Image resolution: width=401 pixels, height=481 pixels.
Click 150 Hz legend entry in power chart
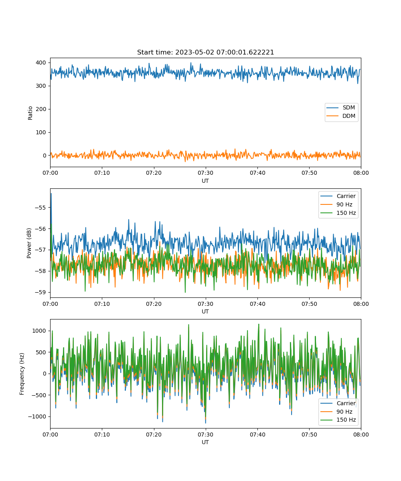339,213
